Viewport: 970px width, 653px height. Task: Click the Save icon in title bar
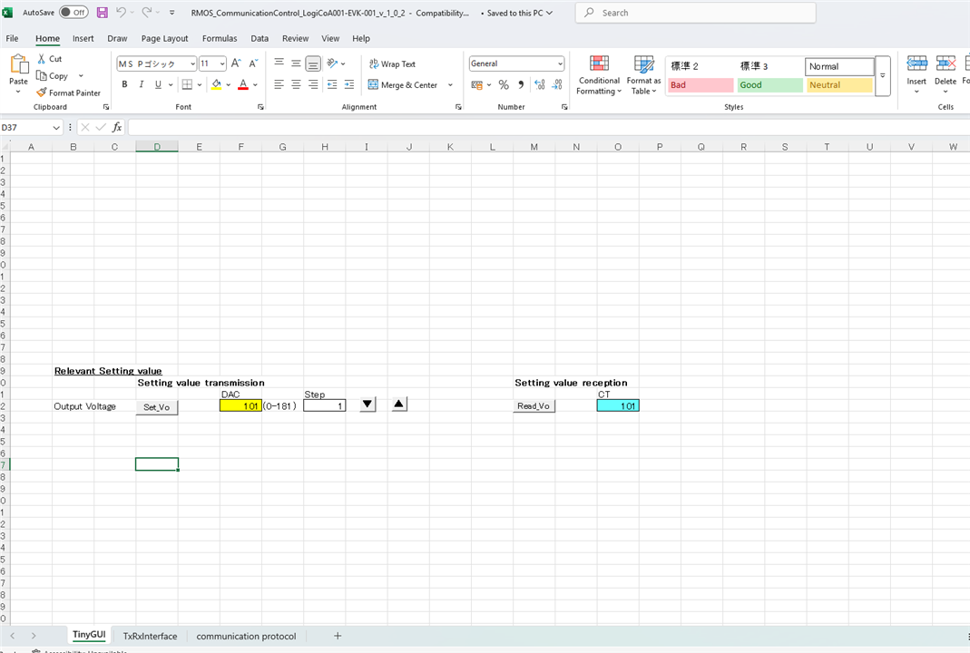pos(102,13)
